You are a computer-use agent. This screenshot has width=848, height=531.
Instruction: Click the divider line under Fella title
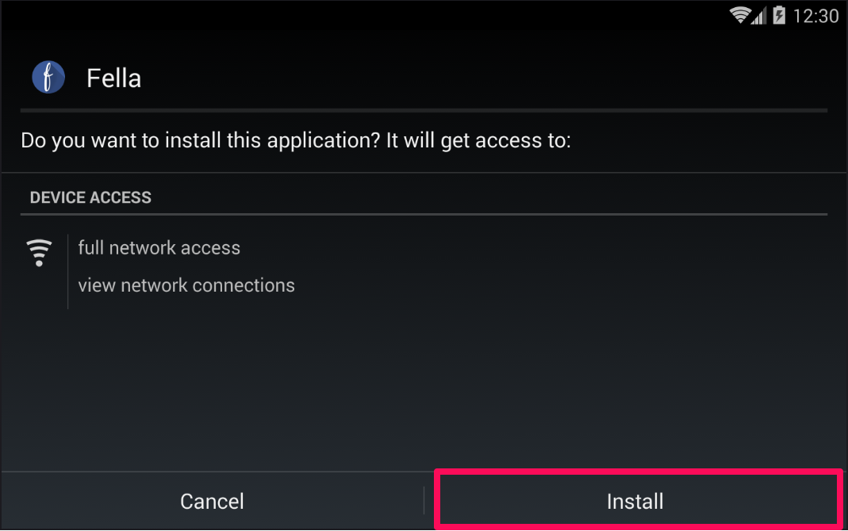point(424,110)
